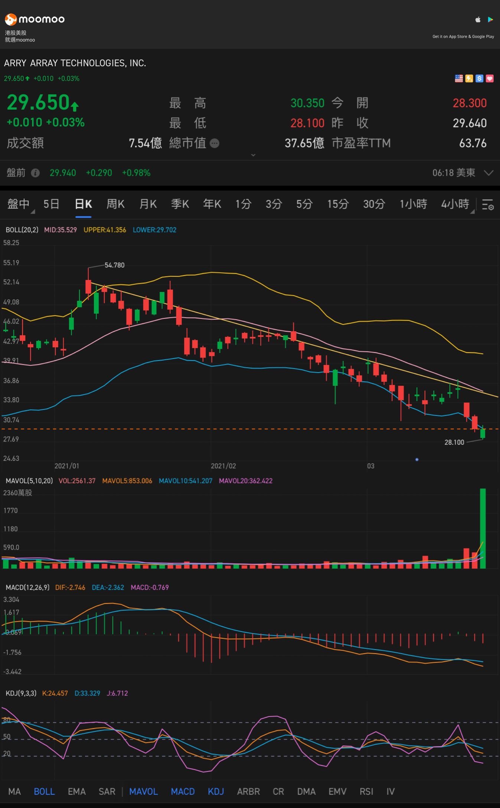Viewport: 500px width, 808px height.
Task: Click the pre-market price 29.940
Action: click(63, 173)
